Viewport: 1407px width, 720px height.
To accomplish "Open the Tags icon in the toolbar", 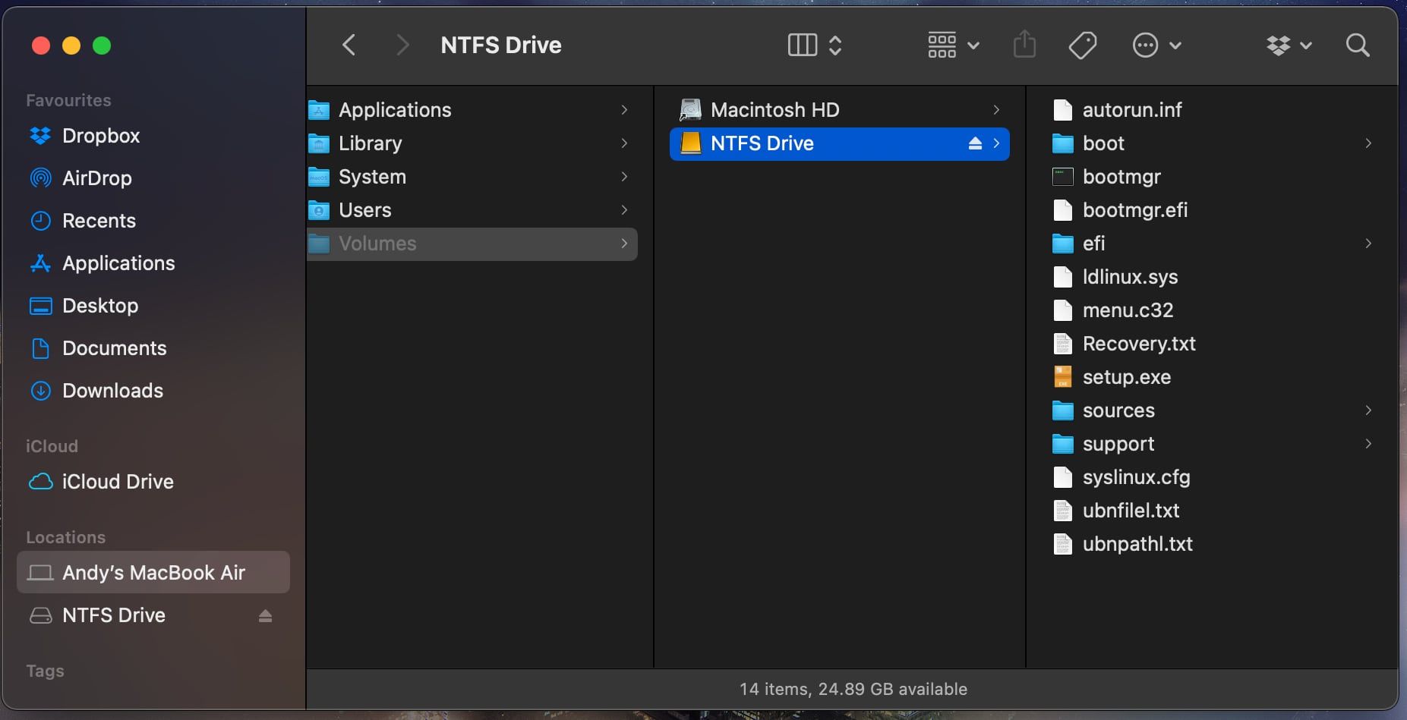I will [1081, 46].
